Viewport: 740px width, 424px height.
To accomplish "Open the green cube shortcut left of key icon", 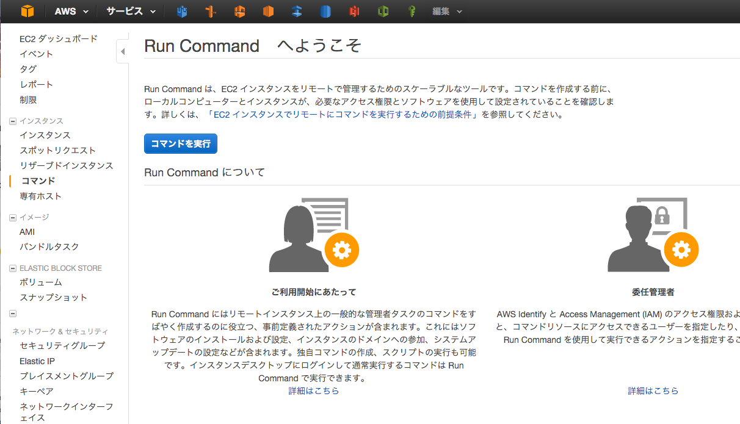I will pyautogui.click(x=383, y=11).
